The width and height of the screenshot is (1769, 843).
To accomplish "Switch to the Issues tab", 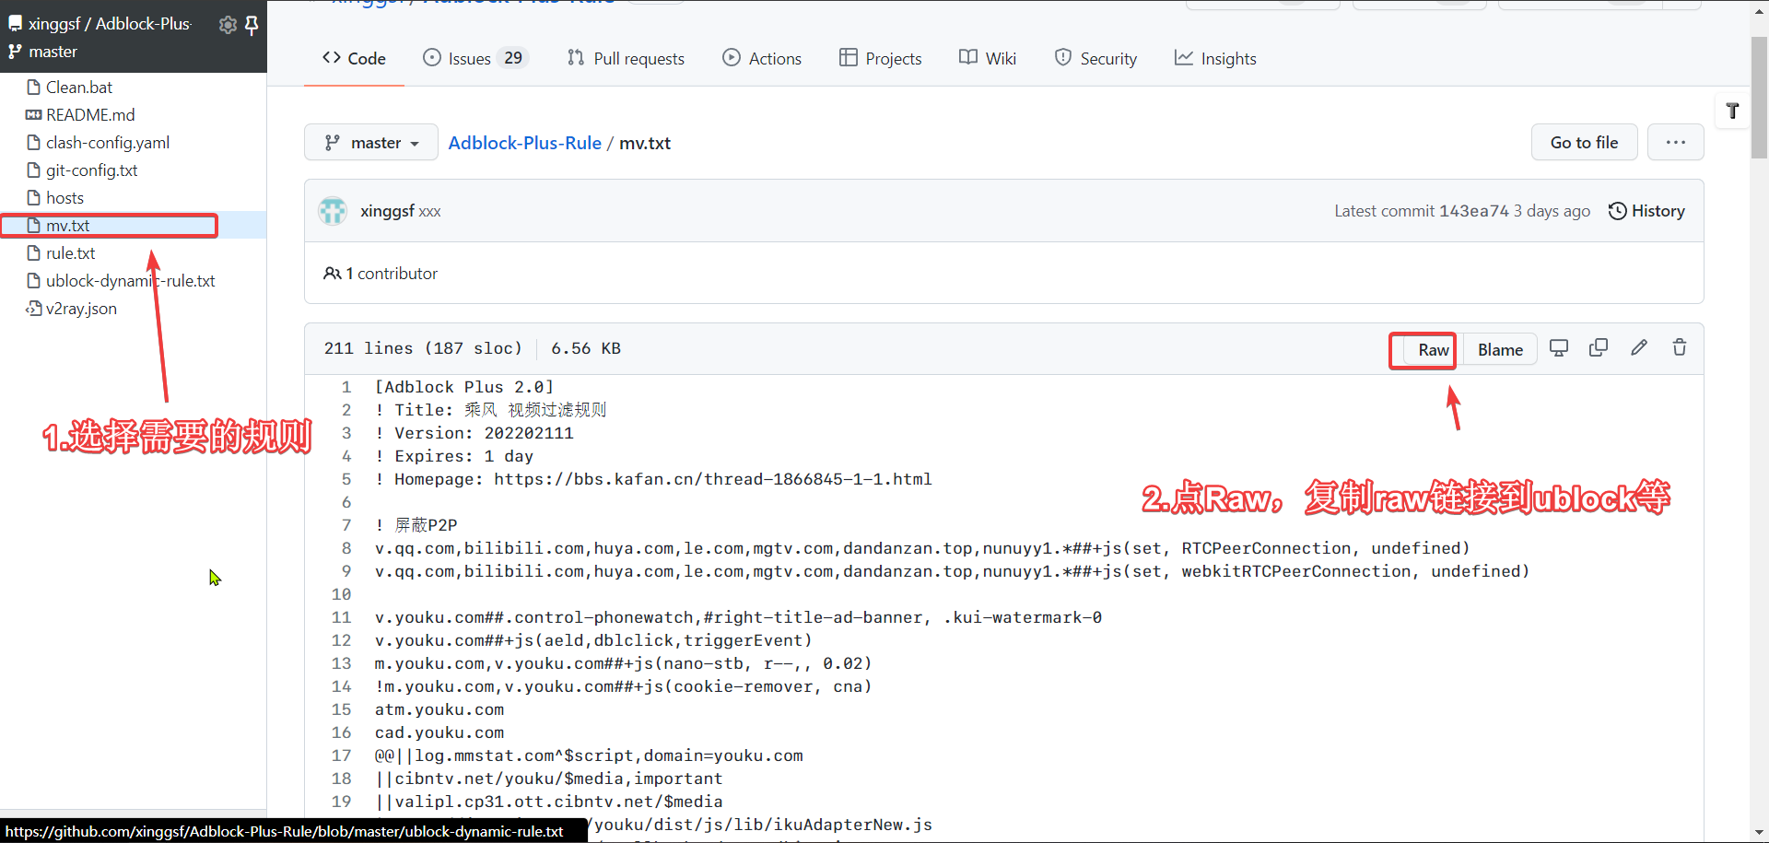I will pos(468,57).
